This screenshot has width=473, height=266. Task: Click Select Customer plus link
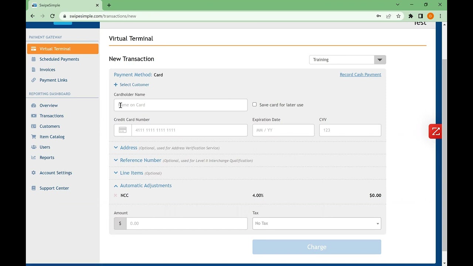coord(132,85)
